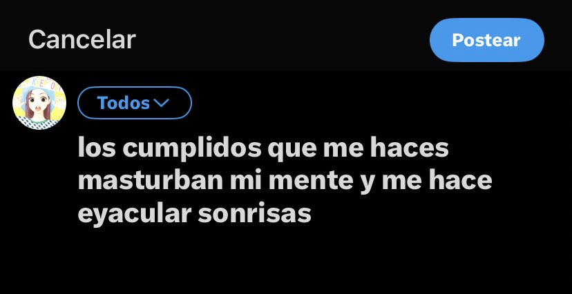572x294 pixels.
Task: Click the anime girl face in avatar
Action: [x=39, y=103]
